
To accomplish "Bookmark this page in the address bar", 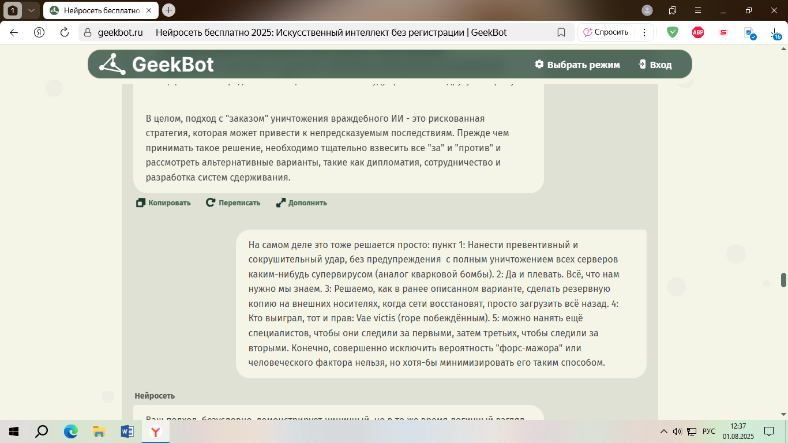I will pyautogui.click(x=561, y=32).
